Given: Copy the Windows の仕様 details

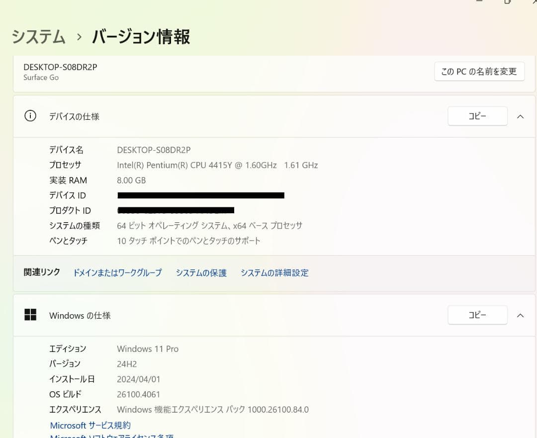Looking at the screenshot, I should [x=477, y=315].
